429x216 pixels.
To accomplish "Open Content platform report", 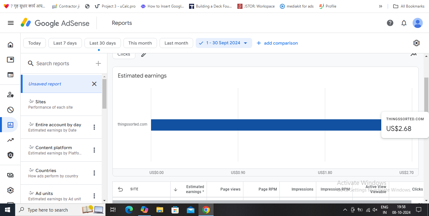I will coord(61,150).
